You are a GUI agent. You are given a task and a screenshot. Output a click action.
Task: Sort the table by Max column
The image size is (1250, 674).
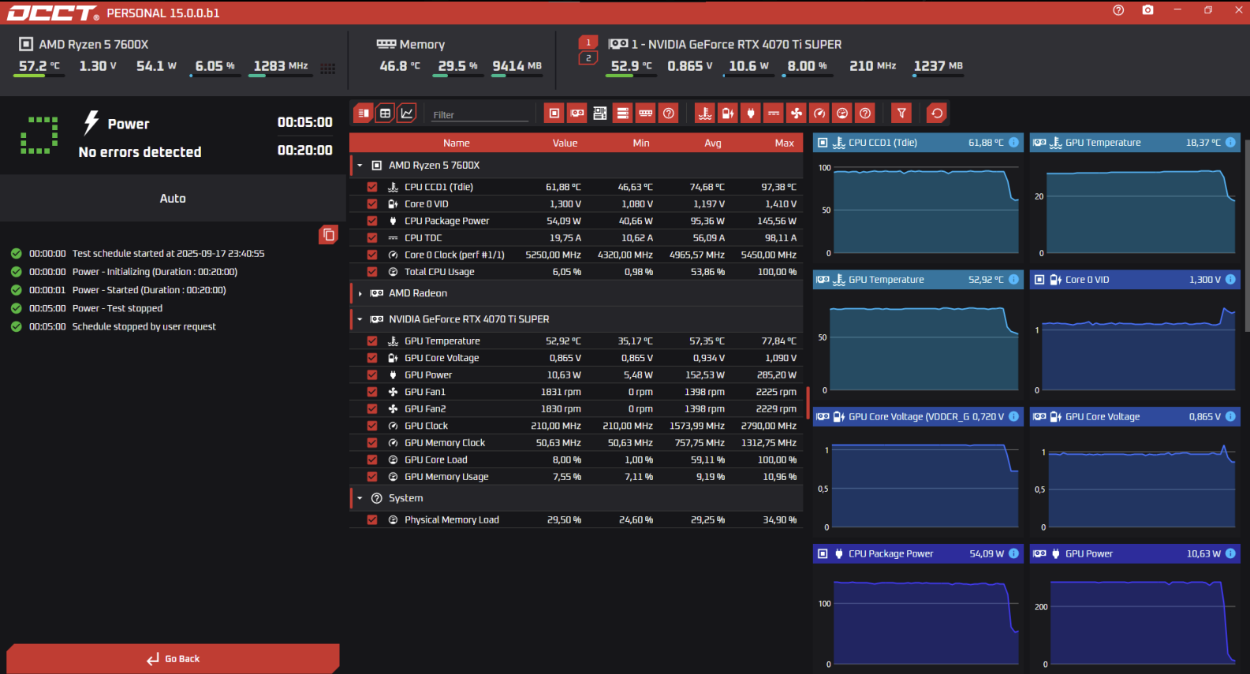(785, 143)
